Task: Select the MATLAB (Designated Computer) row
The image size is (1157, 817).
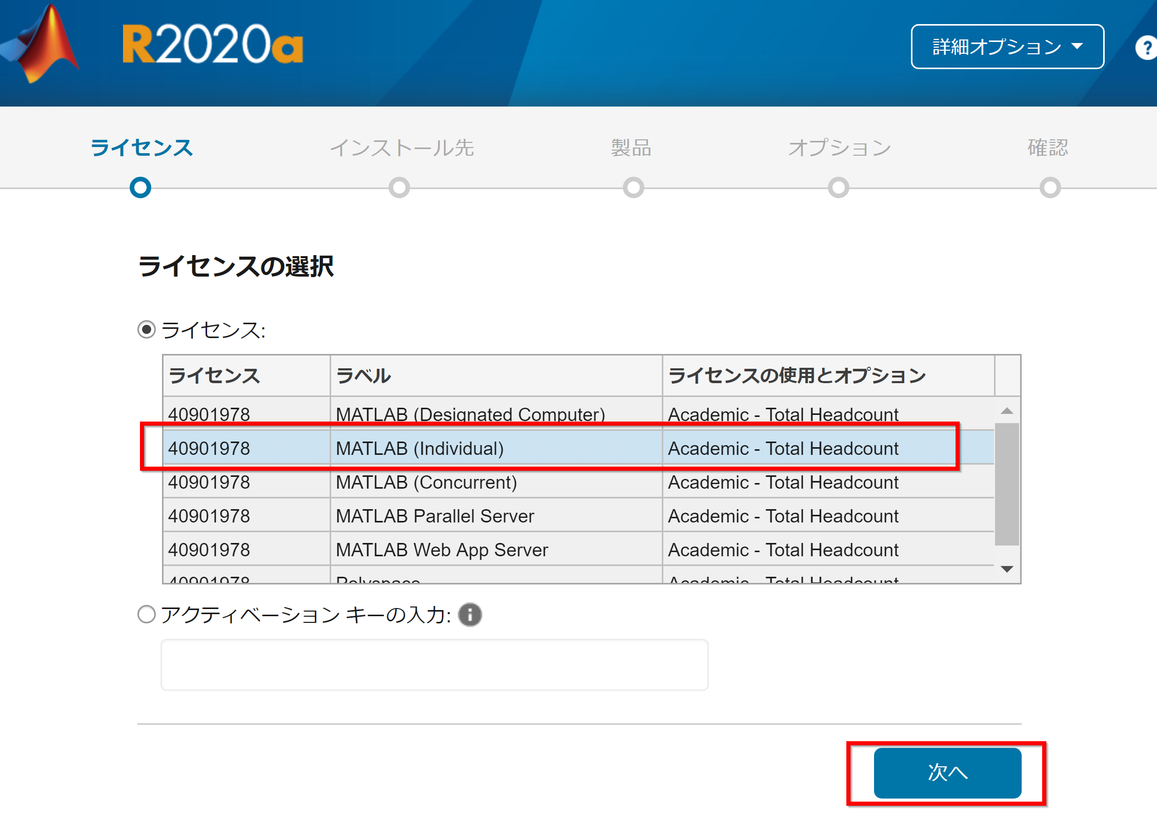Action: tap(579, 413)
